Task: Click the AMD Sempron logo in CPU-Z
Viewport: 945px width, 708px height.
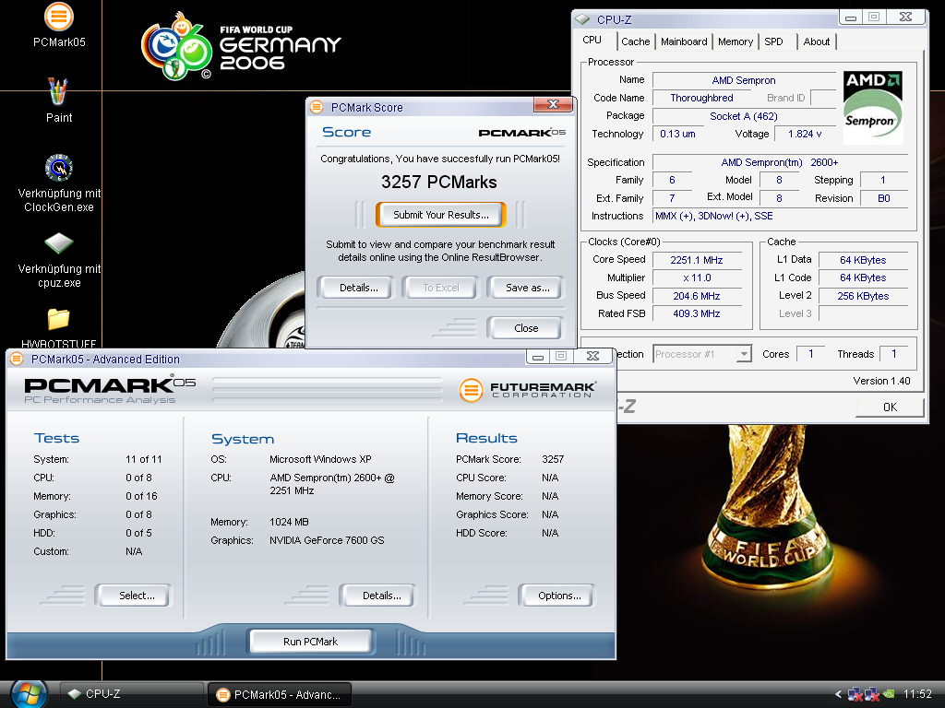Action: point(873,108)
